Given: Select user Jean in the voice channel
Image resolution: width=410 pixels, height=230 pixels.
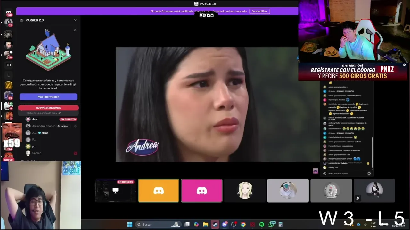Looking at the screenshot, I should point(35,119).
